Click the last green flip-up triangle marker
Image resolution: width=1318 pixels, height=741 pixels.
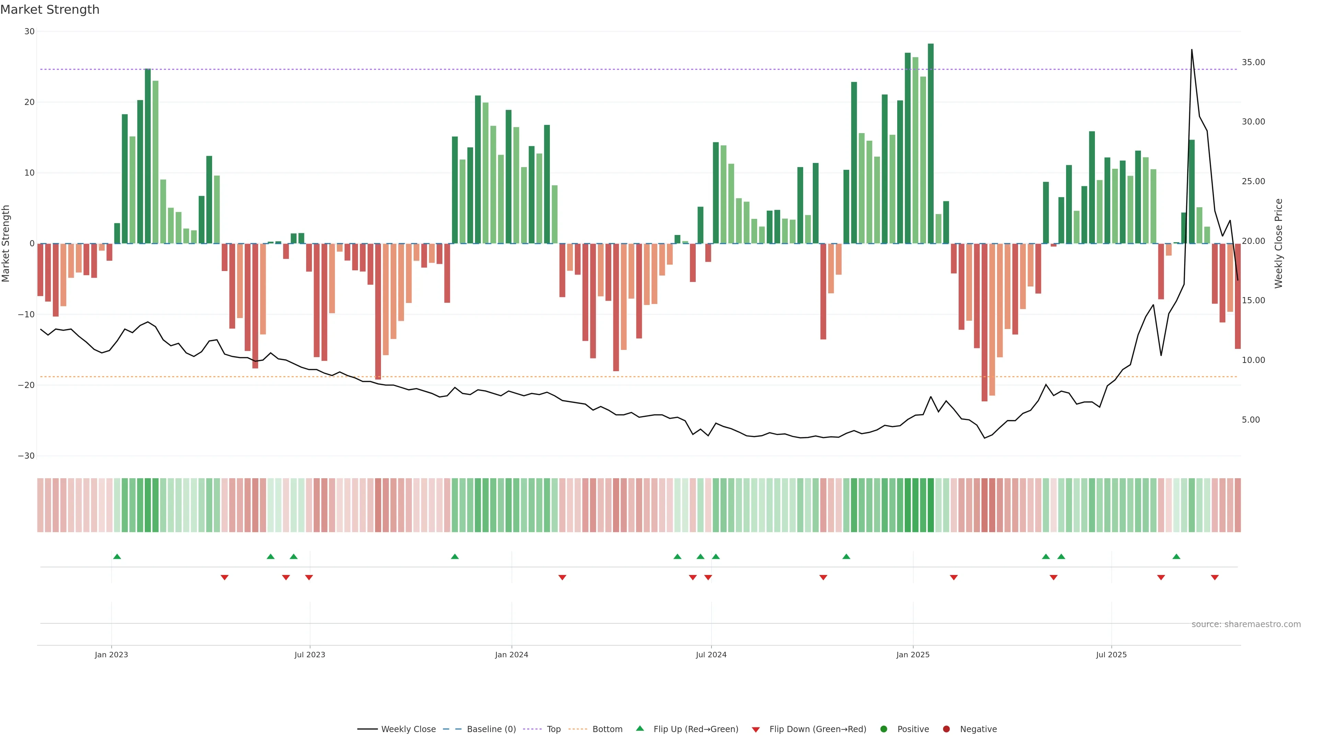[1176, 556]
